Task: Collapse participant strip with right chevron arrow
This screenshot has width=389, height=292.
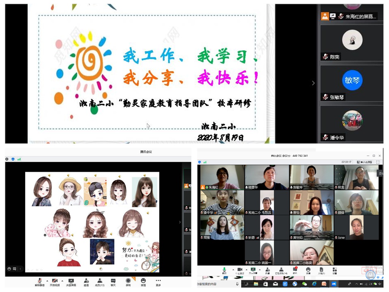Action: click(x=313, y=83)
